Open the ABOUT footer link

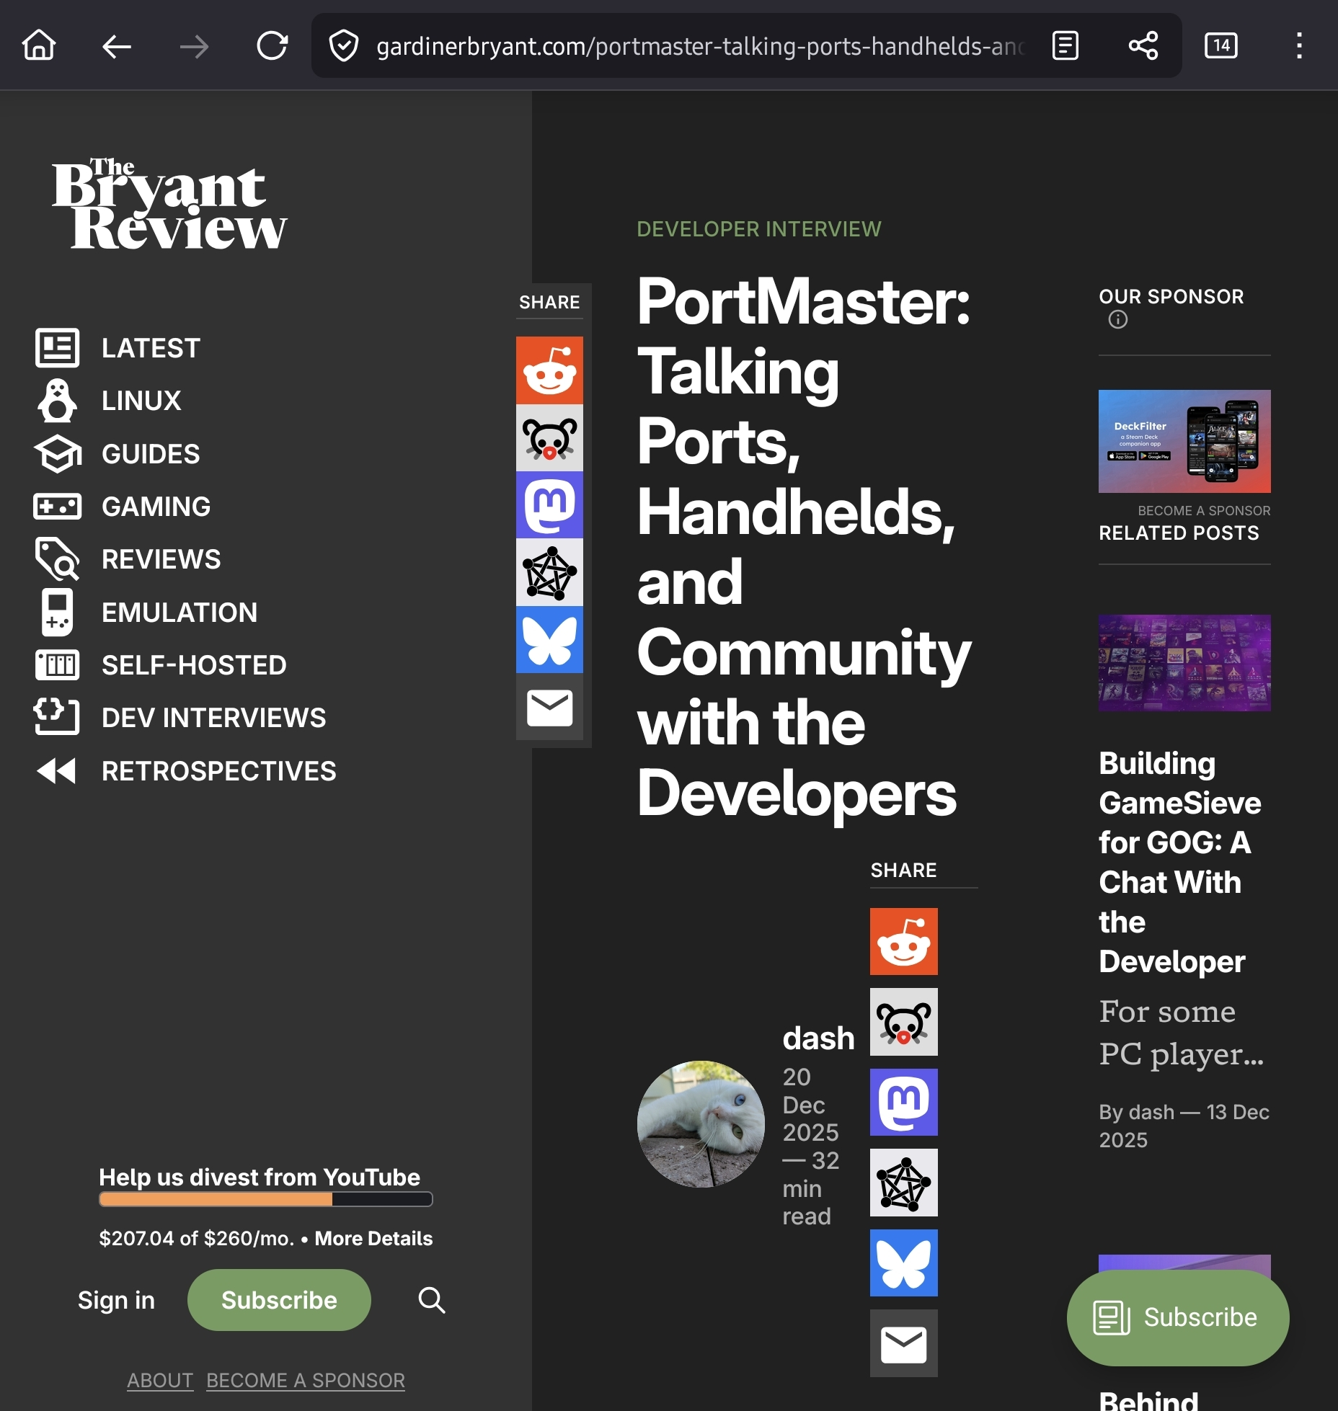(160, 1380)
